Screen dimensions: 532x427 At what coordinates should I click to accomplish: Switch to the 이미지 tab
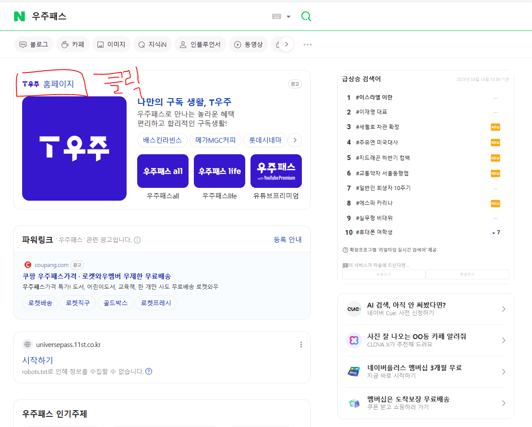[111, 44]
